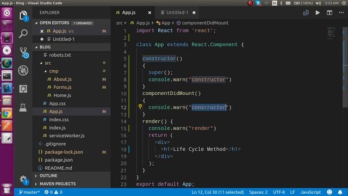Click JavaScript language mode selector
The image size is (348, 196).
[x=310, y=192]
